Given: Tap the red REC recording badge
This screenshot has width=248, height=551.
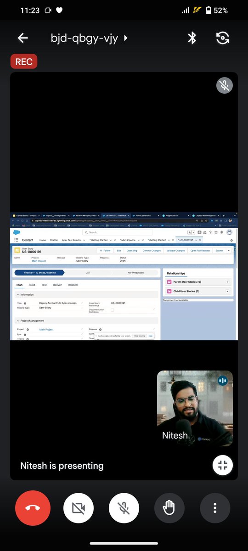Looking at the screenshot, I should pos(24,62).
